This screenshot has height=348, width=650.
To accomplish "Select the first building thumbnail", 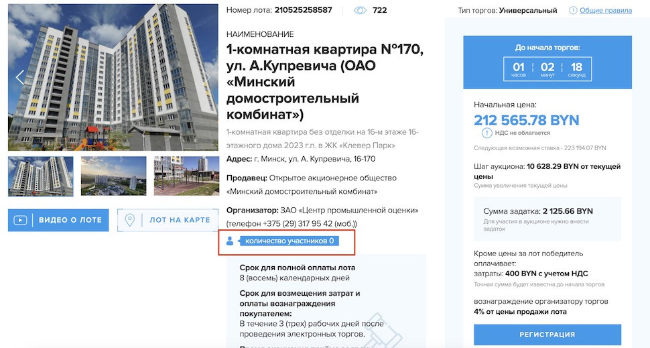I will (x=41, y=176).
